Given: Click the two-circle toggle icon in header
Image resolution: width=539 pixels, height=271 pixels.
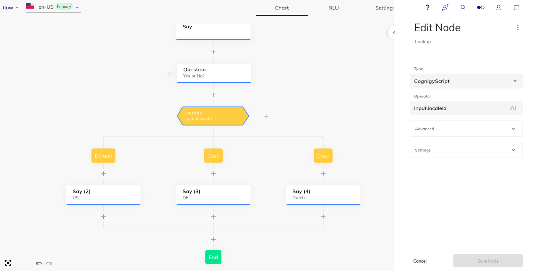Looking at the screenshot, I should [481, 7].
